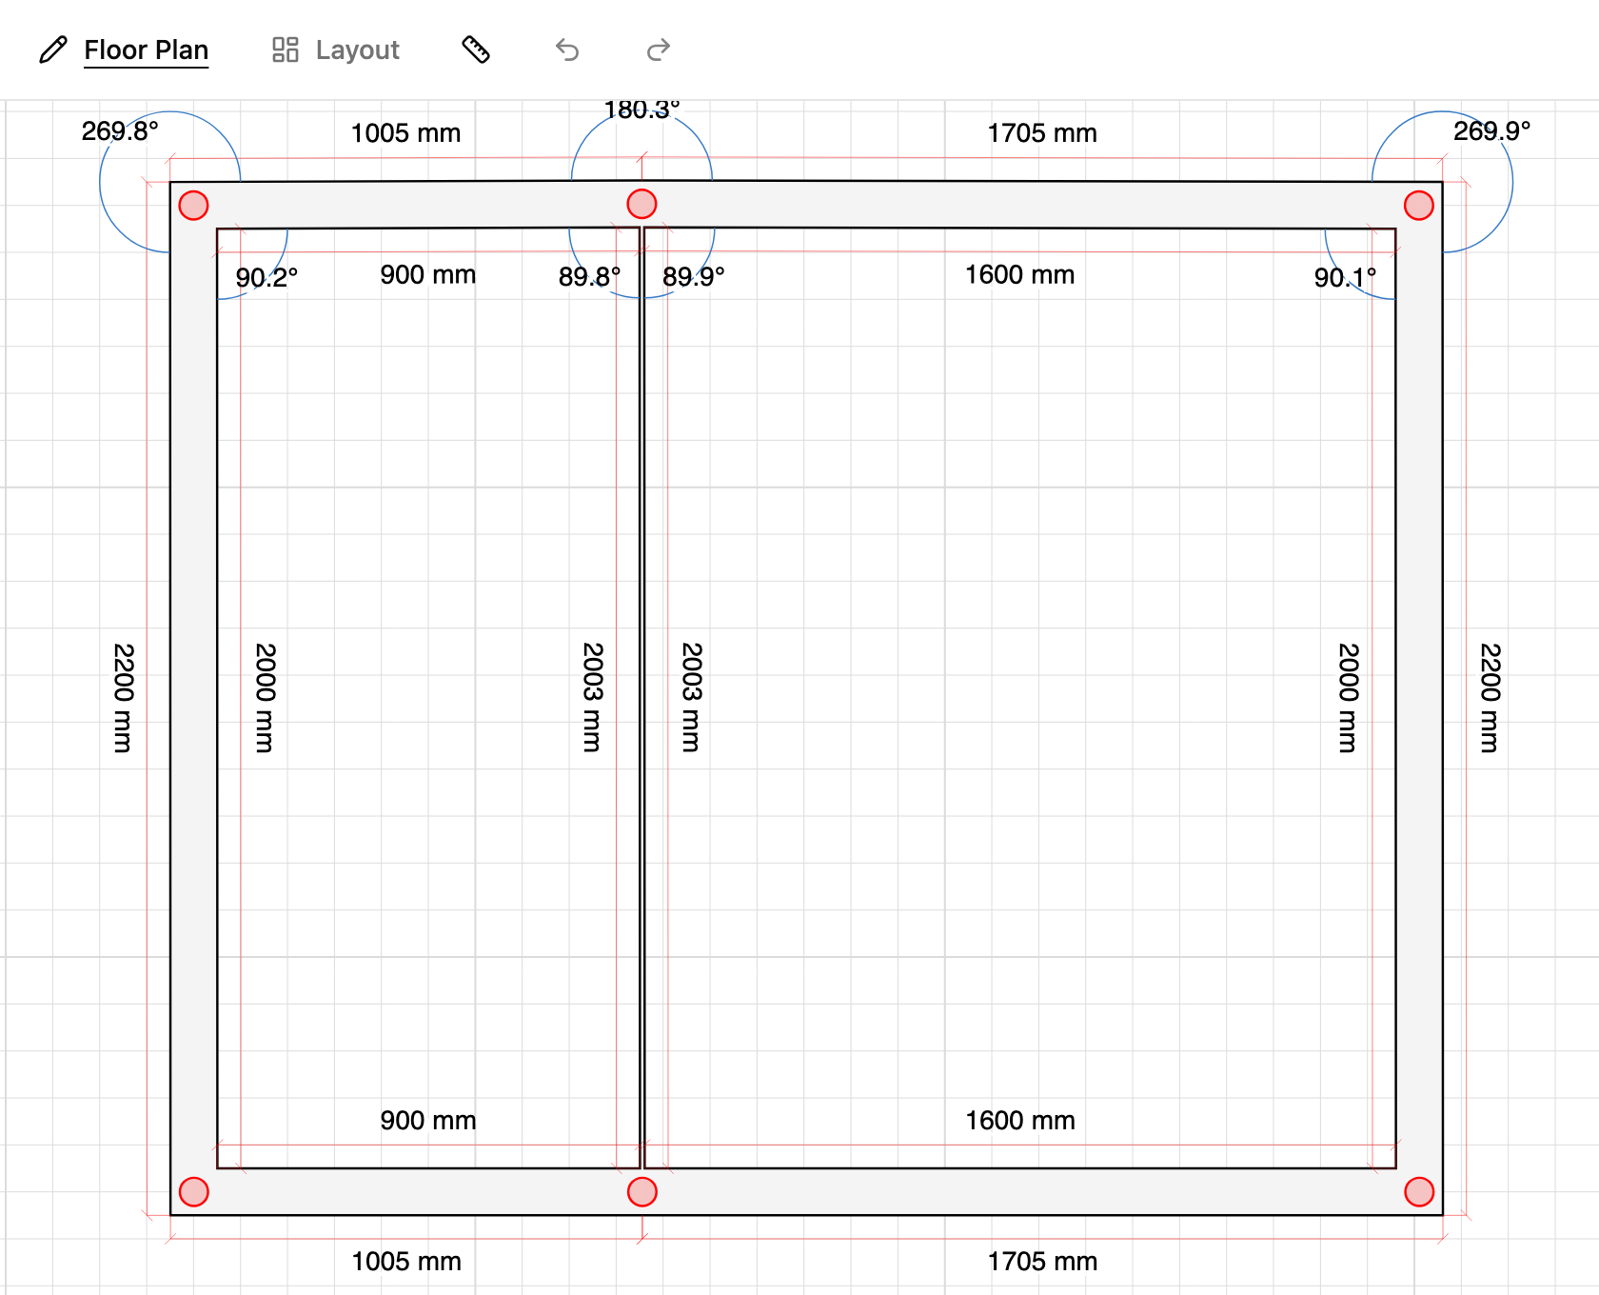
Task: Select the ruler measurement tool
Action: pyautogui.click(x=476, y=50)
